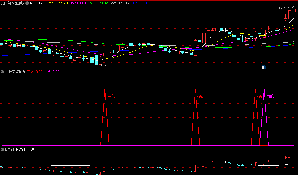Click the first 买入 signal label
Screen dimensions: 298x175
111,96
